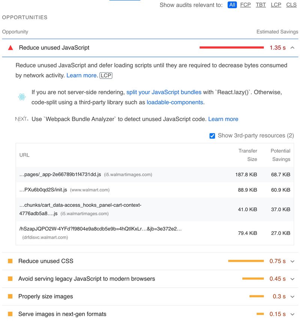Click the red 1.35 s savings bar
Image resolution: width=300 pixels, height=321 pixels.
click(232, 48)
